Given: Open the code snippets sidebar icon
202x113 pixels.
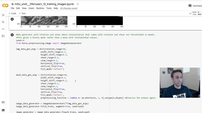Looking at the screenshot, I should (x=3, y=29).
